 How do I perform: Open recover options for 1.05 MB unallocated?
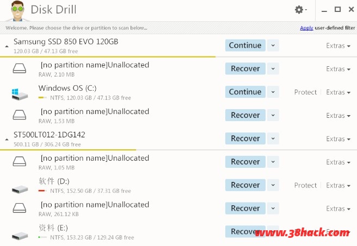[273, 162]
